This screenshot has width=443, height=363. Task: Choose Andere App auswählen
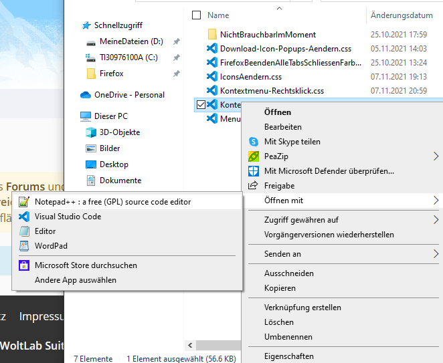point(76,280)
